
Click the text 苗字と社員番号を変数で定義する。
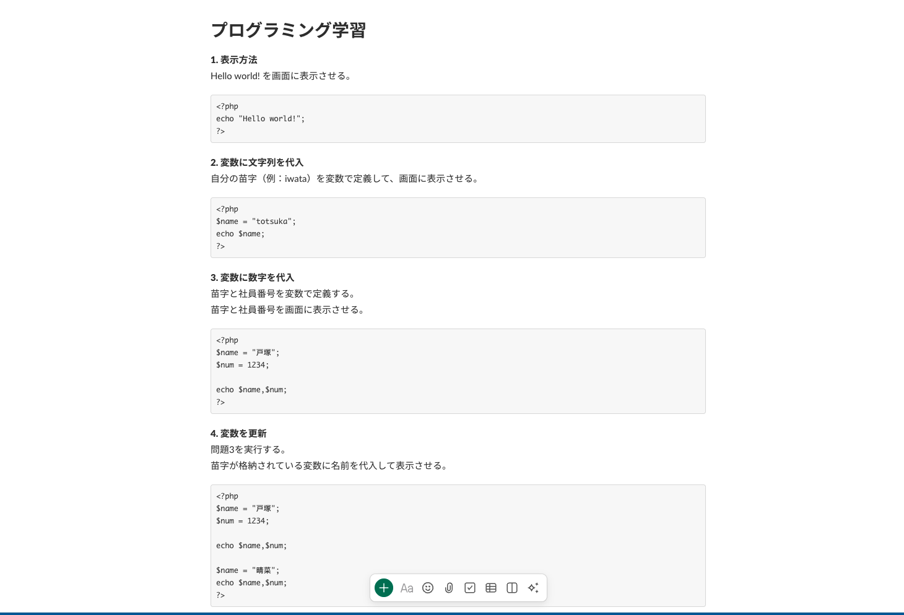tap(284, 294)
